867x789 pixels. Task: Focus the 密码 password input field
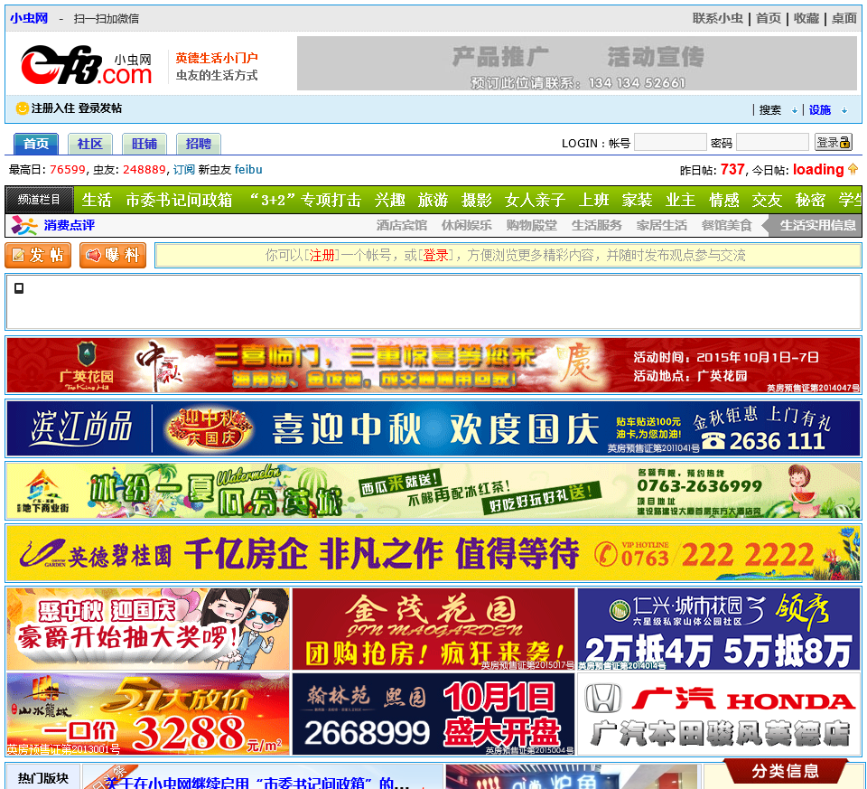(x=772, y=143)
